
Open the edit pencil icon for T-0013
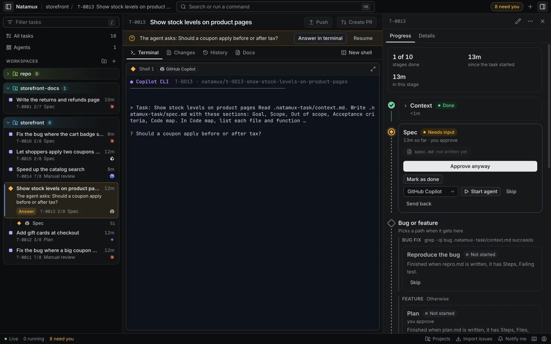518,21
